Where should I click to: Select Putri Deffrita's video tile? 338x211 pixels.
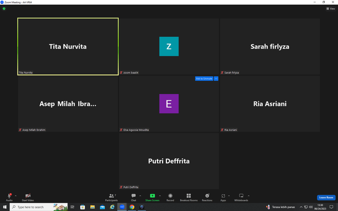click(169, 161)
